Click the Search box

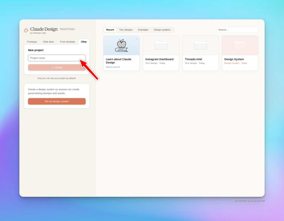pyautogui.click(x=237, y=30)
